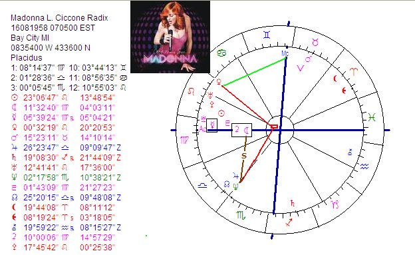Click the Sagittarius sign glyph on wheel

click(289, 222)
